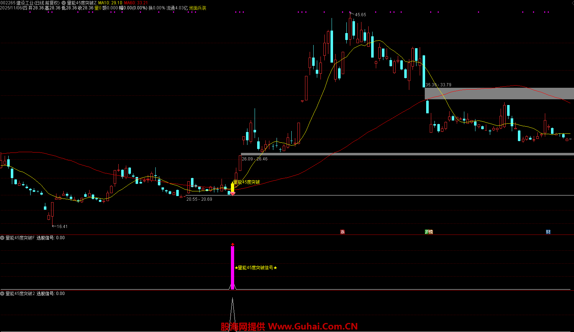Click the 建设工业 stock name title

25,3
